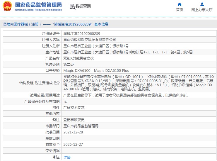217x161 pixels.
Task: Select model spec Magic DXA6100 Plus value
Action: click(x=96, y=71)
